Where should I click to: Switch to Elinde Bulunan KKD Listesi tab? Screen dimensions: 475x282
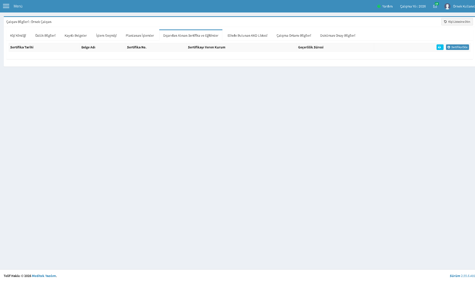pyautogui.click(x=247, y=35)
